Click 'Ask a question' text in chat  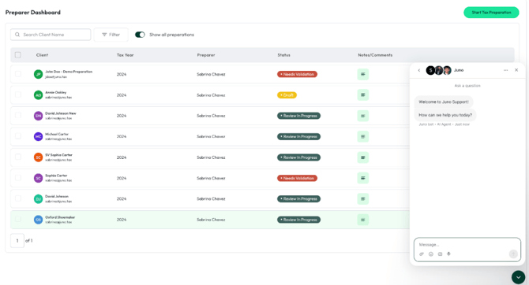click(x=467, y=86)
